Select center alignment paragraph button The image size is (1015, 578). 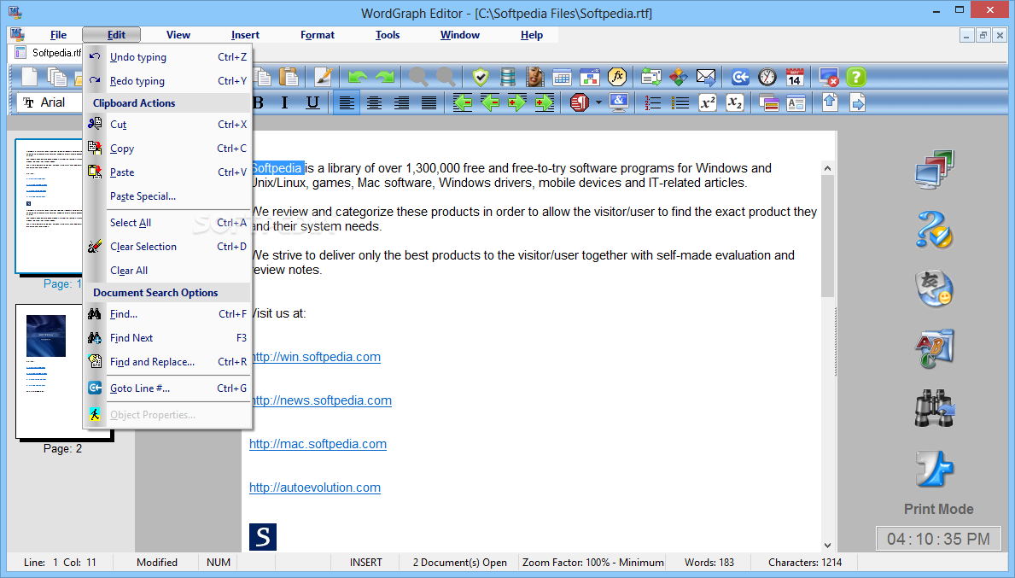coord(374,102)
